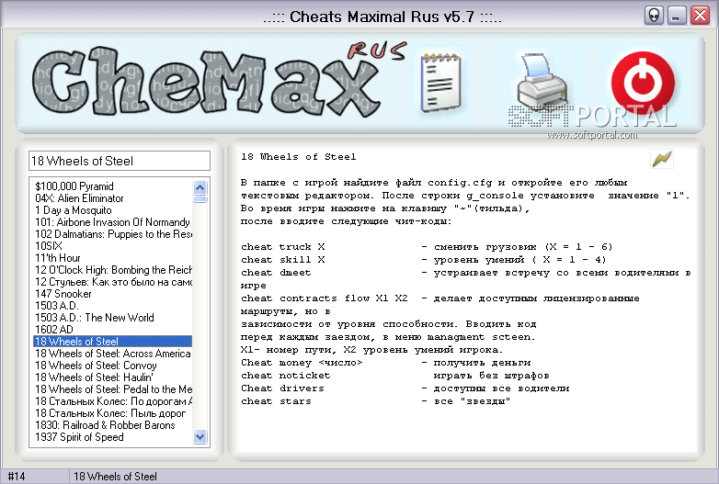Screen dimensions: 719x484
Task: Select "12 O'Clock High: Bombing the Reich"
Action: click(113, 269)
